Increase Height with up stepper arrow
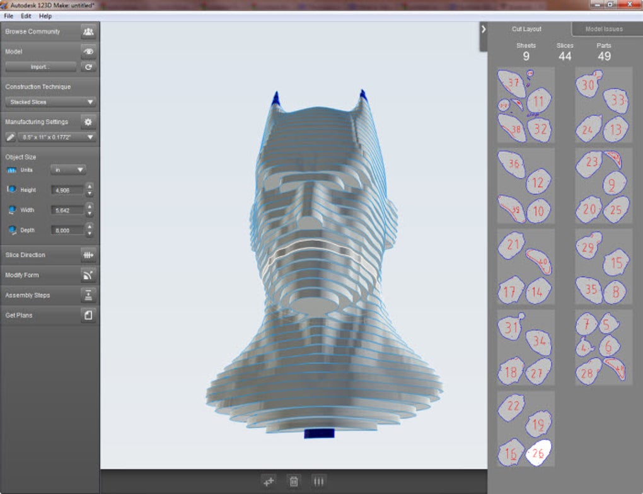 [x=90, y=187]
